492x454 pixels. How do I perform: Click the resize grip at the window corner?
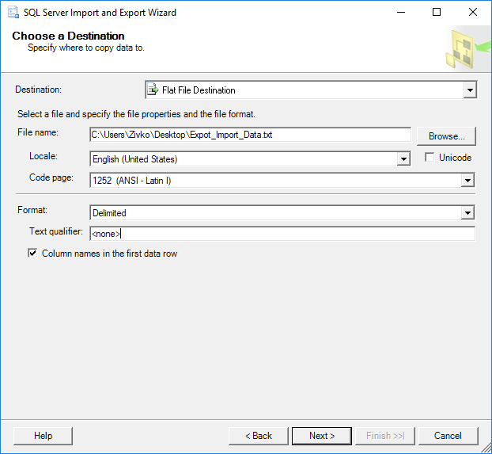pos(486,448)
